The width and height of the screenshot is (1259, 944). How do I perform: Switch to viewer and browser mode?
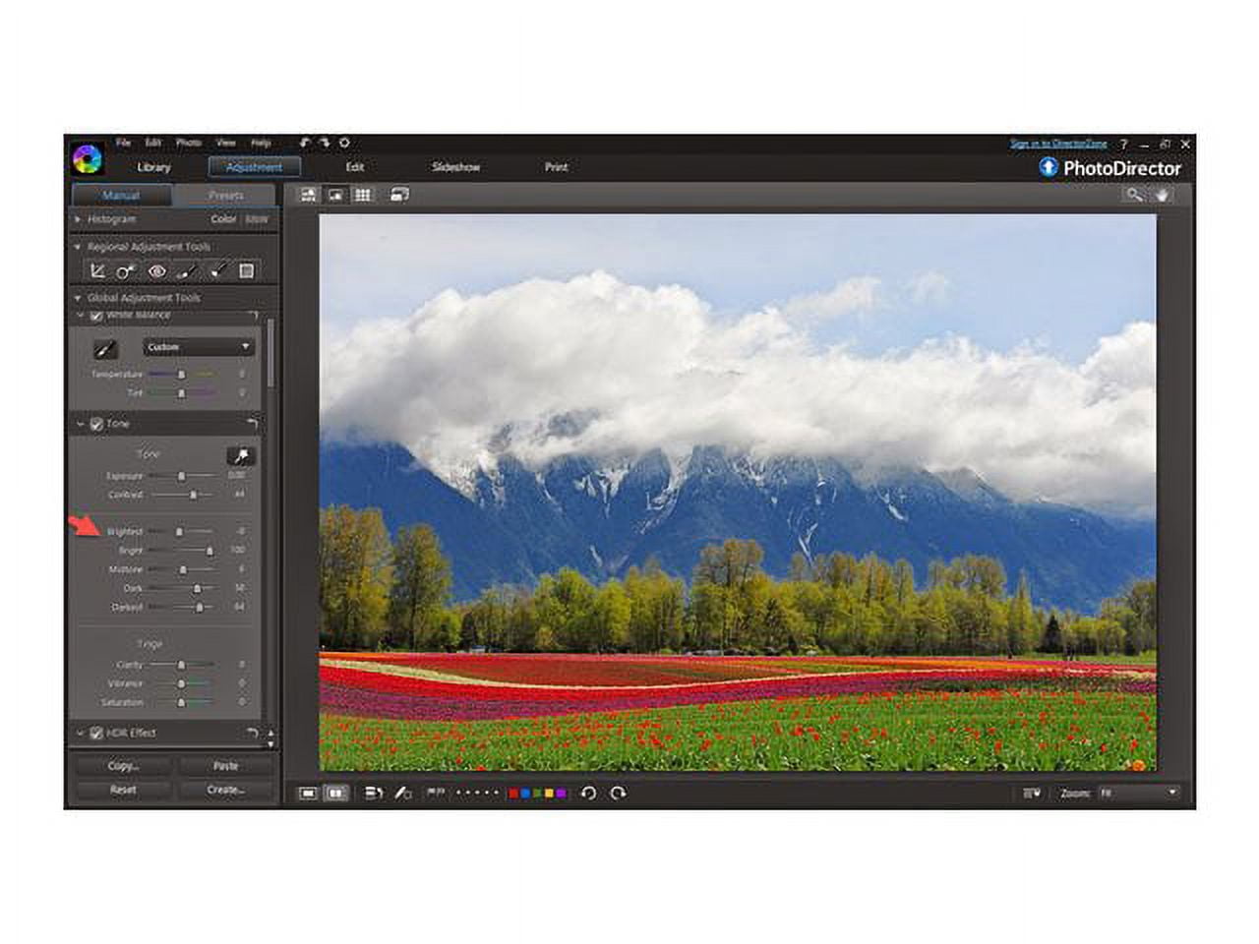(309, 195)
